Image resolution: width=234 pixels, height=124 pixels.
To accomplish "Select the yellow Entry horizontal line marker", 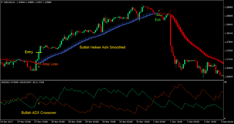I will 39,52.
